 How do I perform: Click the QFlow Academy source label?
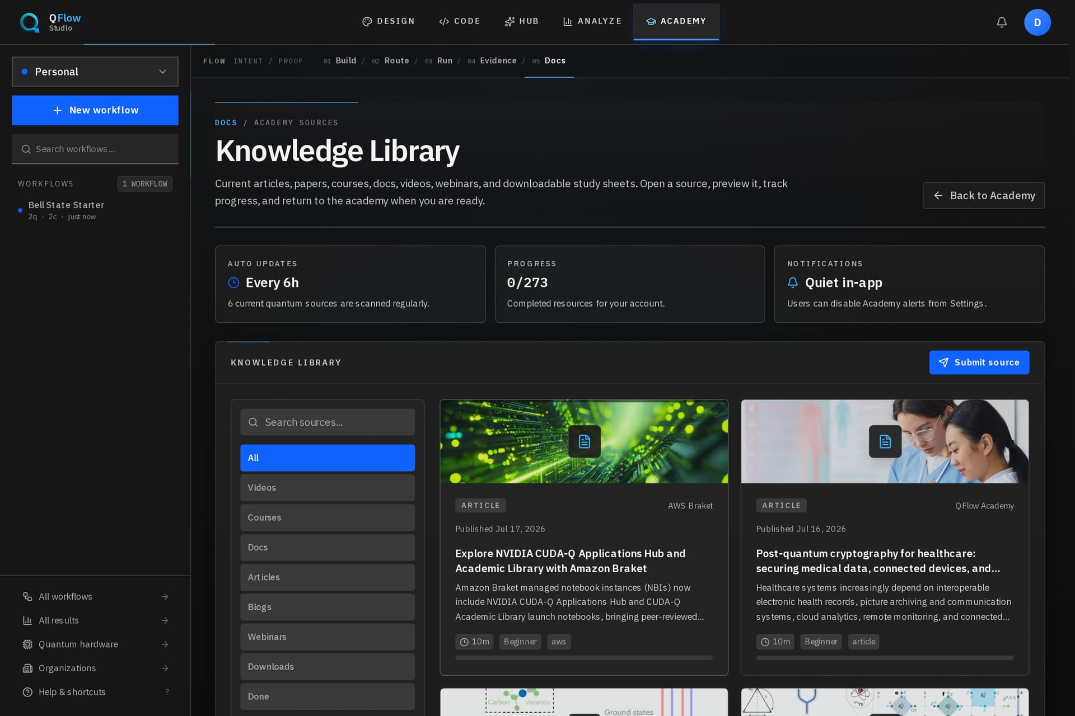point(984,506)
